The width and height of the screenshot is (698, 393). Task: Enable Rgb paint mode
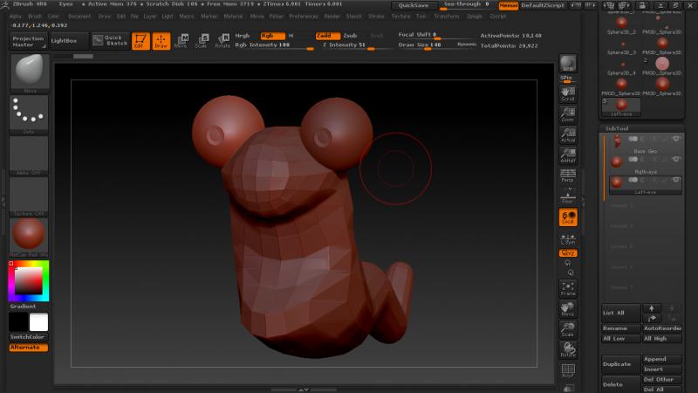272,35
